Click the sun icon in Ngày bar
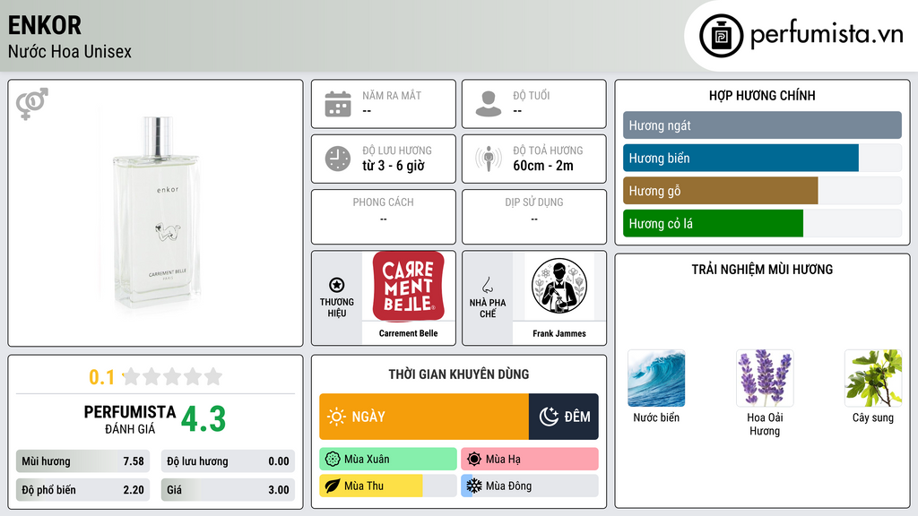Viewport: 918px width, 516px height. (x=336, y=417)
